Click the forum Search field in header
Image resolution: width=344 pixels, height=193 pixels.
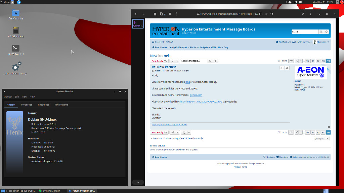tap(305, 32)
